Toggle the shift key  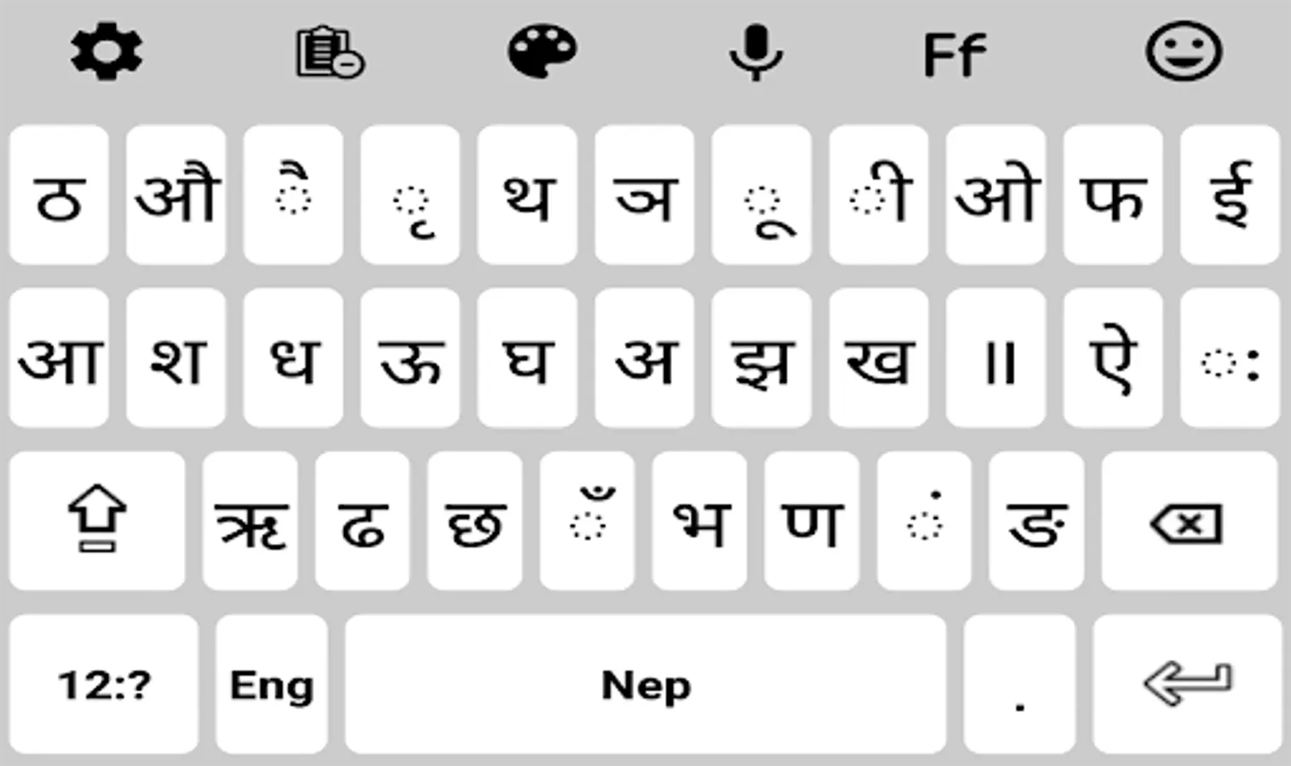click(97, 521)
